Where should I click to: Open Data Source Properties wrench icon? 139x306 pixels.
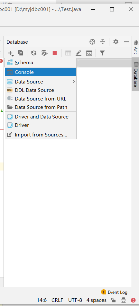(x=44, y=53)
